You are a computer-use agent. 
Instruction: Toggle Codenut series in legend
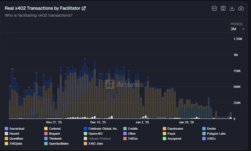(x=53, y=129)
